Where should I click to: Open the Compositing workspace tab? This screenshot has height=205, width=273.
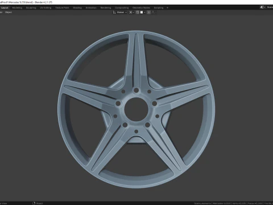click(122, 8)
